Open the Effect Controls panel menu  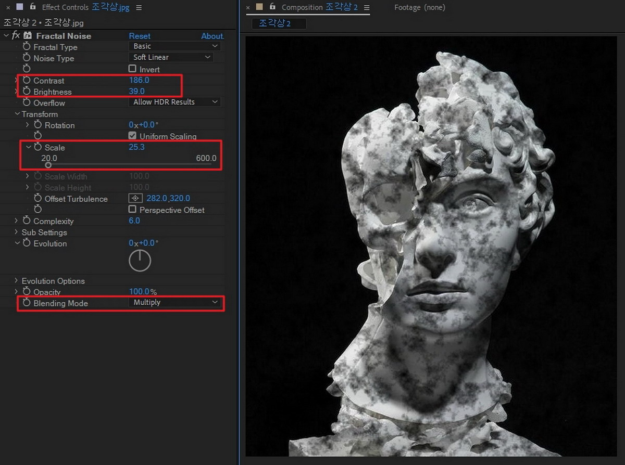tap(139, 8)
